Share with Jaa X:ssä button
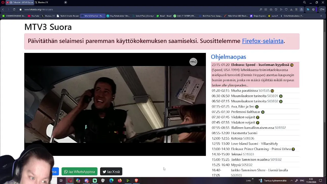 click(x=111, y=172)
